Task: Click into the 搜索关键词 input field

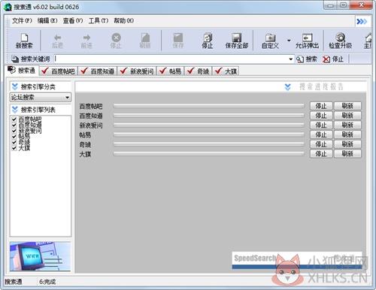Action: coord(171,59)
